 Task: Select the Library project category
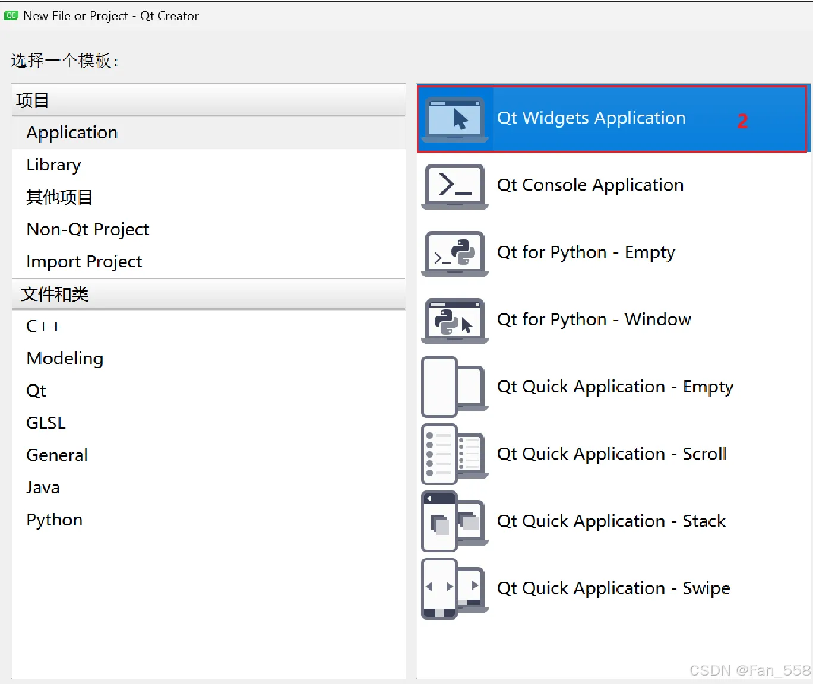pos(208,165)
